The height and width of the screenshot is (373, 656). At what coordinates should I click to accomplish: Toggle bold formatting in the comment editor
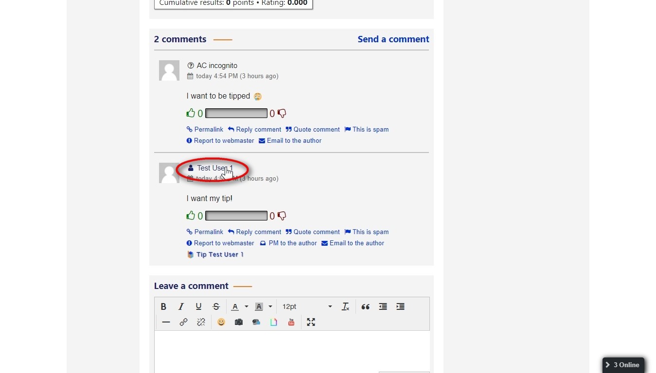[x=163, y=306]
